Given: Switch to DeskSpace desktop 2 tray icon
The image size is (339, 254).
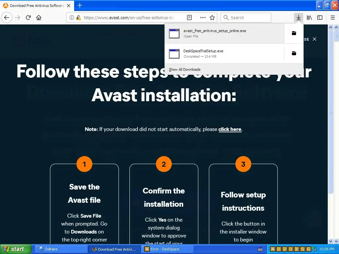Looking at the screenshot, I should [284, 249].
